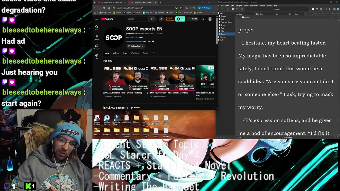Select the Short Story desktop folder

(x=107, y=132)
